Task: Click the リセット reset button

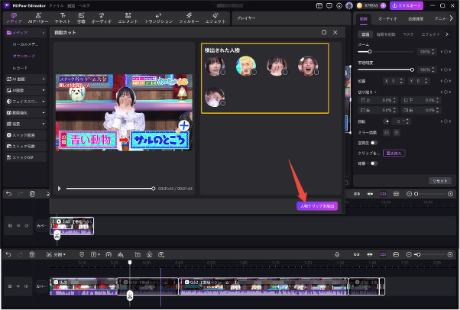Action: point(440,181)
